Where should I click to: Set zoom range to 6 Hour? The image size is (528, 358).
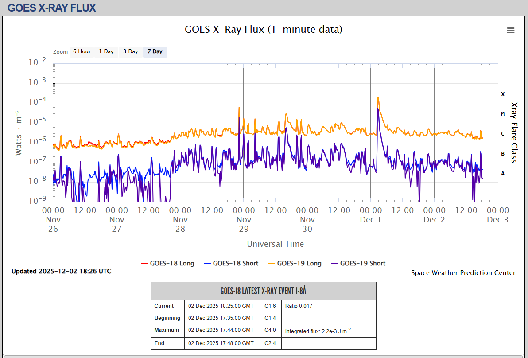(82, 51)
